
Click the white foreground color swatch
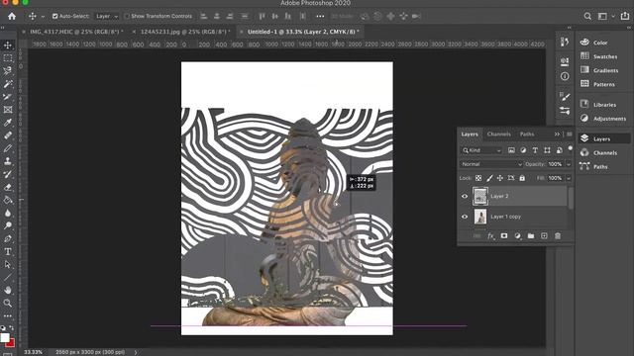(4, 337)
